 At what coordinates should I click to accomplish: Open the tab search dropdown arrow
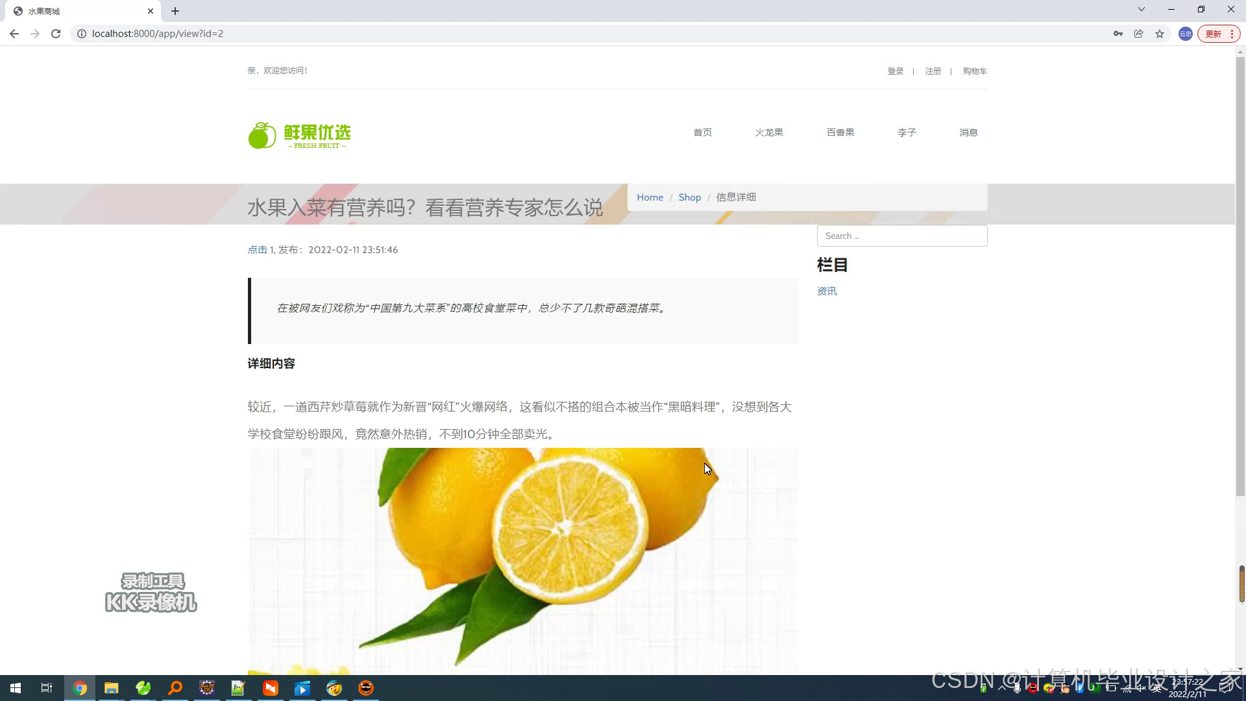[x=1142, y=9]
